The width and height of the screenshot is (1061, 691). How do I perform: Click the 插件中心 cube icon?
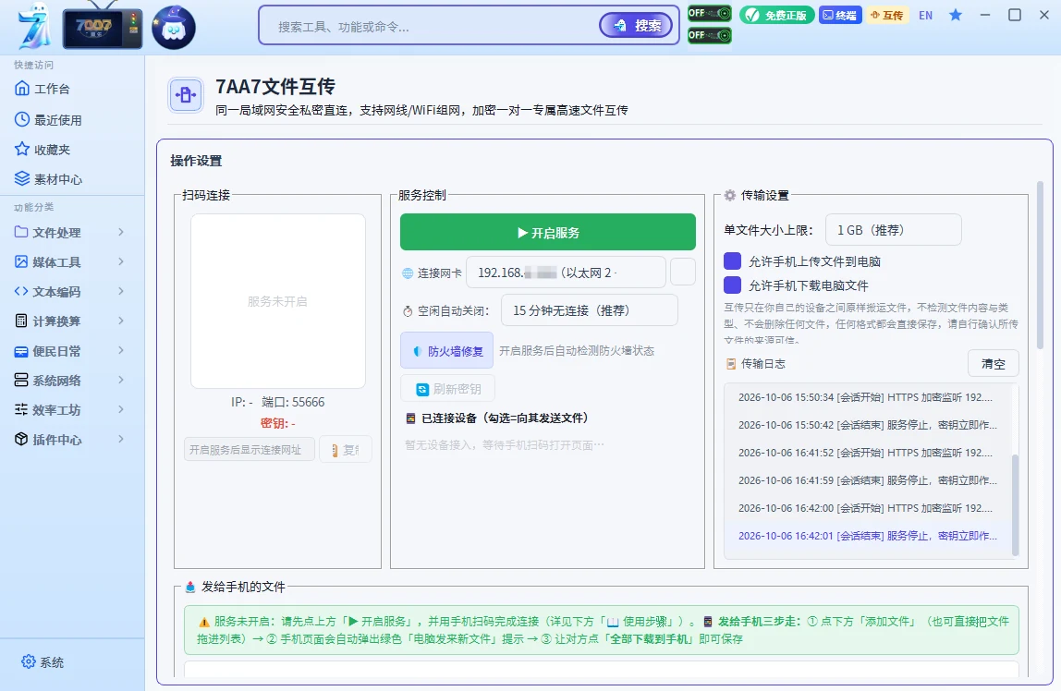point(21,439)
